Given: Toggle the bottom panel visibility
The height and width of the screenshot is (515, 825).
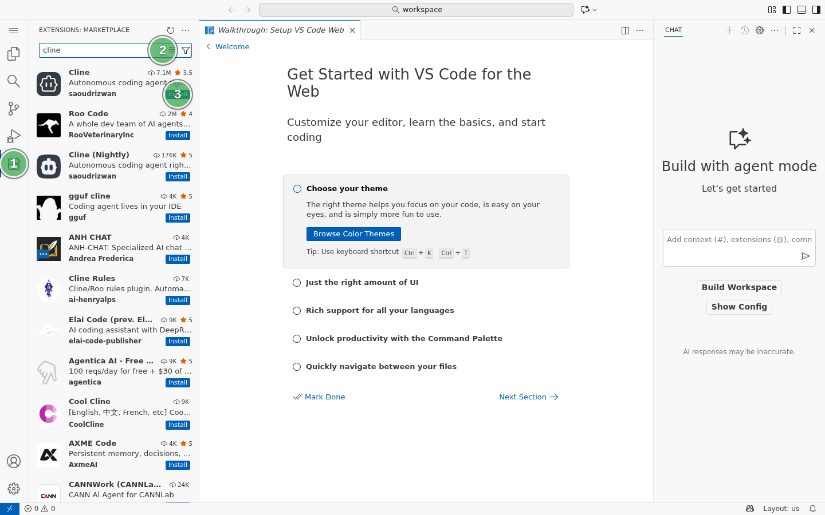Looking at the screenshot, I should [x=802, y=10].
